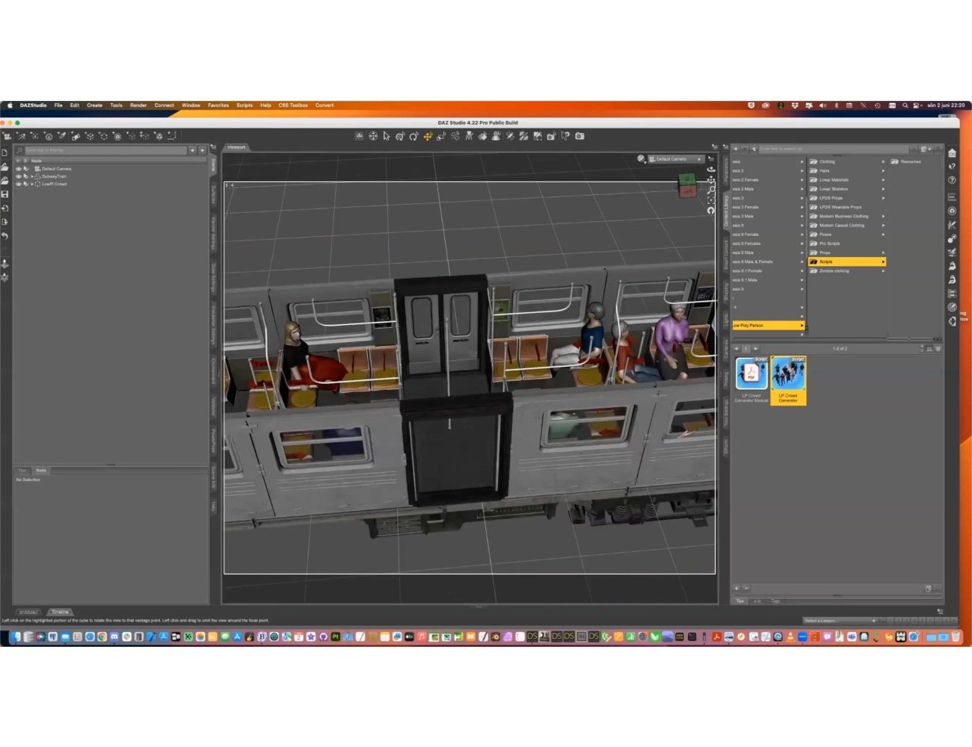This screenshot has width=972, height=747.
Task: Click the new scene page icon in left sidebar
Action: 4,152
